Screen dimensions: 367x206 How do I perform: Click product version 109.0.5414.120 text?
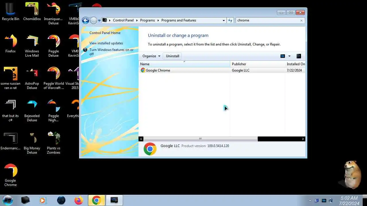pyautogui.click(x=218, y=146)
